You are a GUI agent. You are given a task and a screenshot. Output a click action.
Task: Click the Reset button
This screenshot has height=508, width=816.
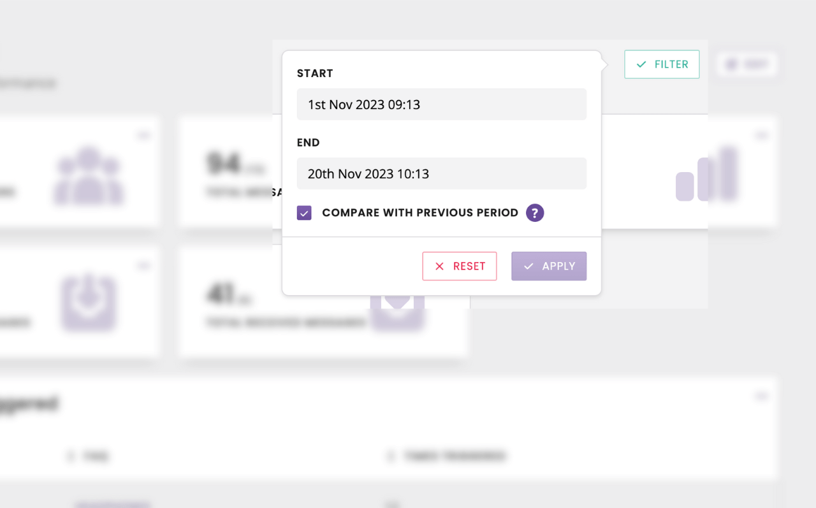tap(460, 266)
